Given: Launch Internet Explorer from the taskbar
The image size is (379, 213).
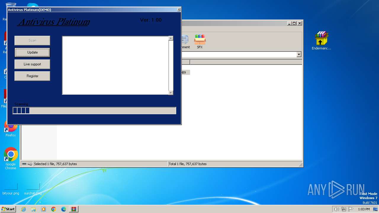Looking at the screenshot, I should (x=23, y=209).
